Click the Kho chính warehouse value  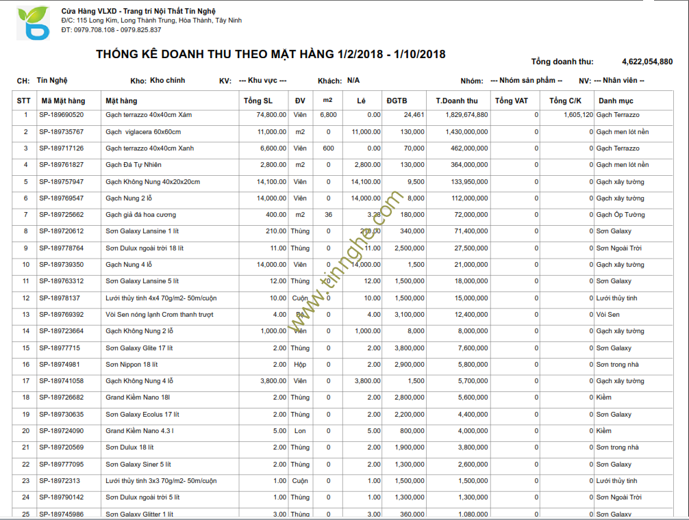pos(167,80)
